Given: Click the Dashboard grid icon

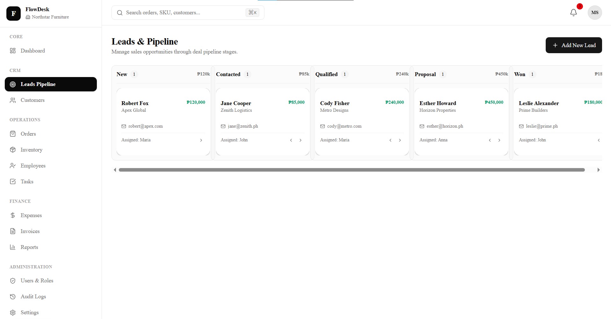Looking at the screenshot, I should pyautogui.click(x=13, y=51).
